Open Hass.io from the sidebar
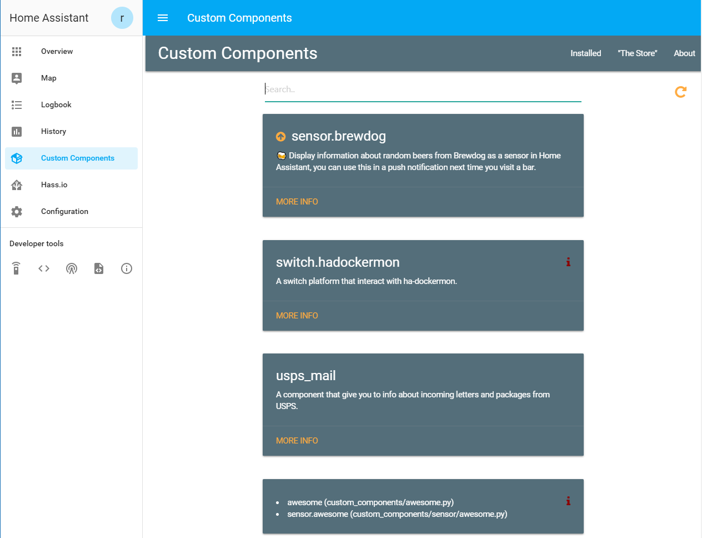The image size is (702, 538). pos(71,185)
